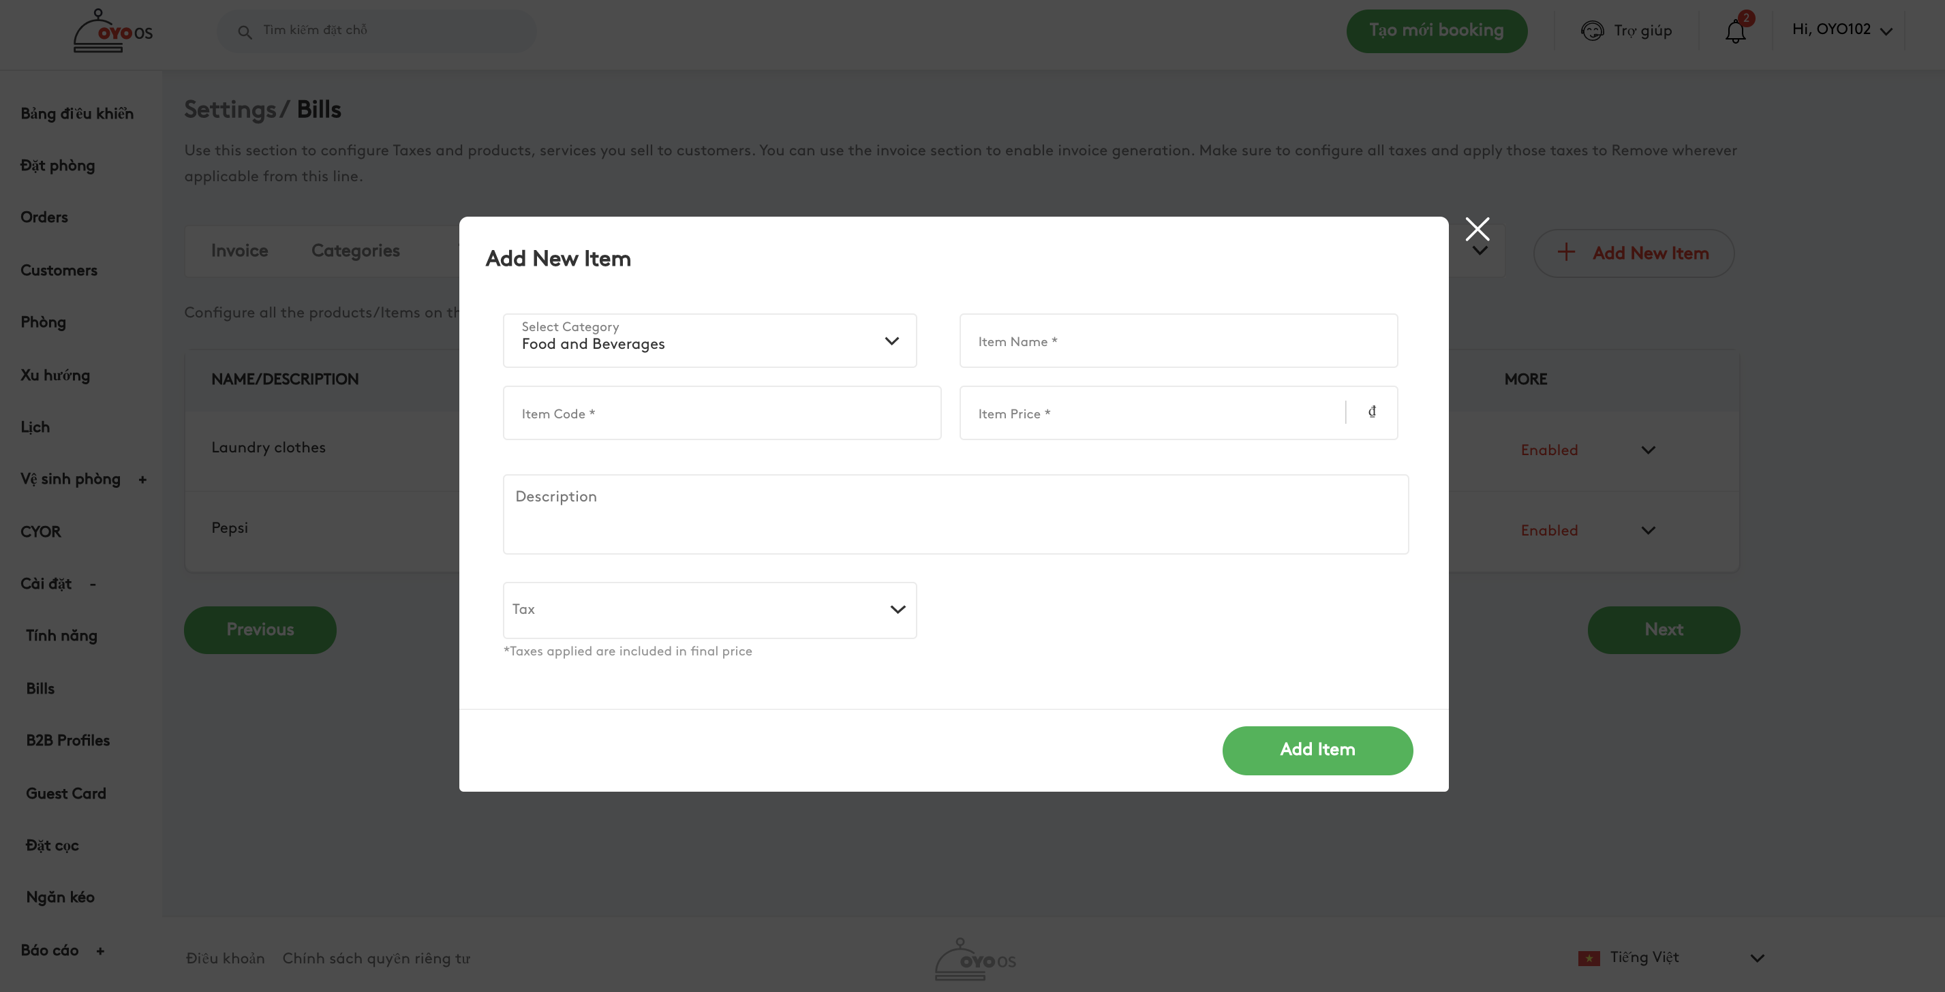Screen dimensions: 1945x992
Task: Open the Tax dropdown
Action: tap(709, 610)
